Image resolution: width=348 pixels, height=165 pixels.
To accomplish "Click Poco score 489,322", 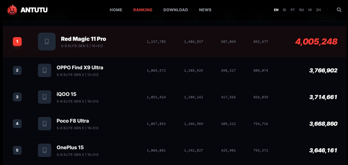I will pos(228,124).
